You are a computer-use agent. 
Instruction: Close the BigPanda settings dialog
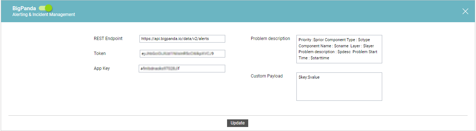[x=465, y=11]
